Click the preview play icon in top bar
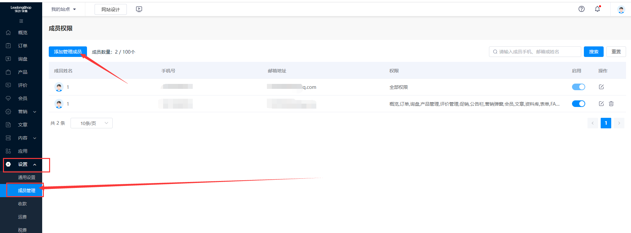Viewport: 631px width, 233px height. (139, 9)
